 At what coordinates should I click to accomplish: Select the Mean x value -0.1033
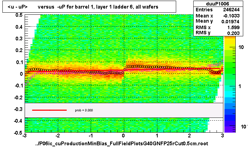point(231,16)
